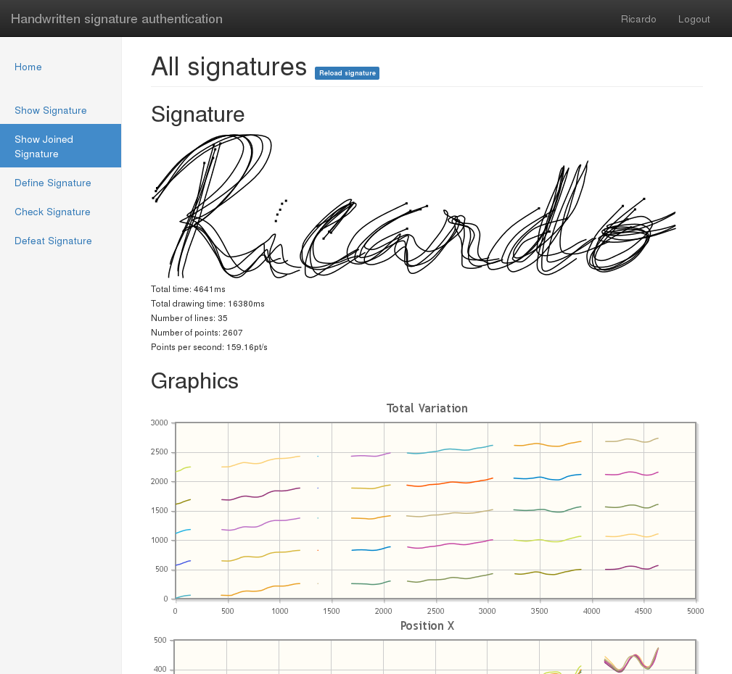The image size is (732, 674).
Task: Select the Total drawing time: 16380ms text
Action: click(x=207, y=304)
